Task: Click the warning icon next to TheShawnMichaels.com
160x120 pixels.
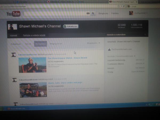Action: pos(109,50)
